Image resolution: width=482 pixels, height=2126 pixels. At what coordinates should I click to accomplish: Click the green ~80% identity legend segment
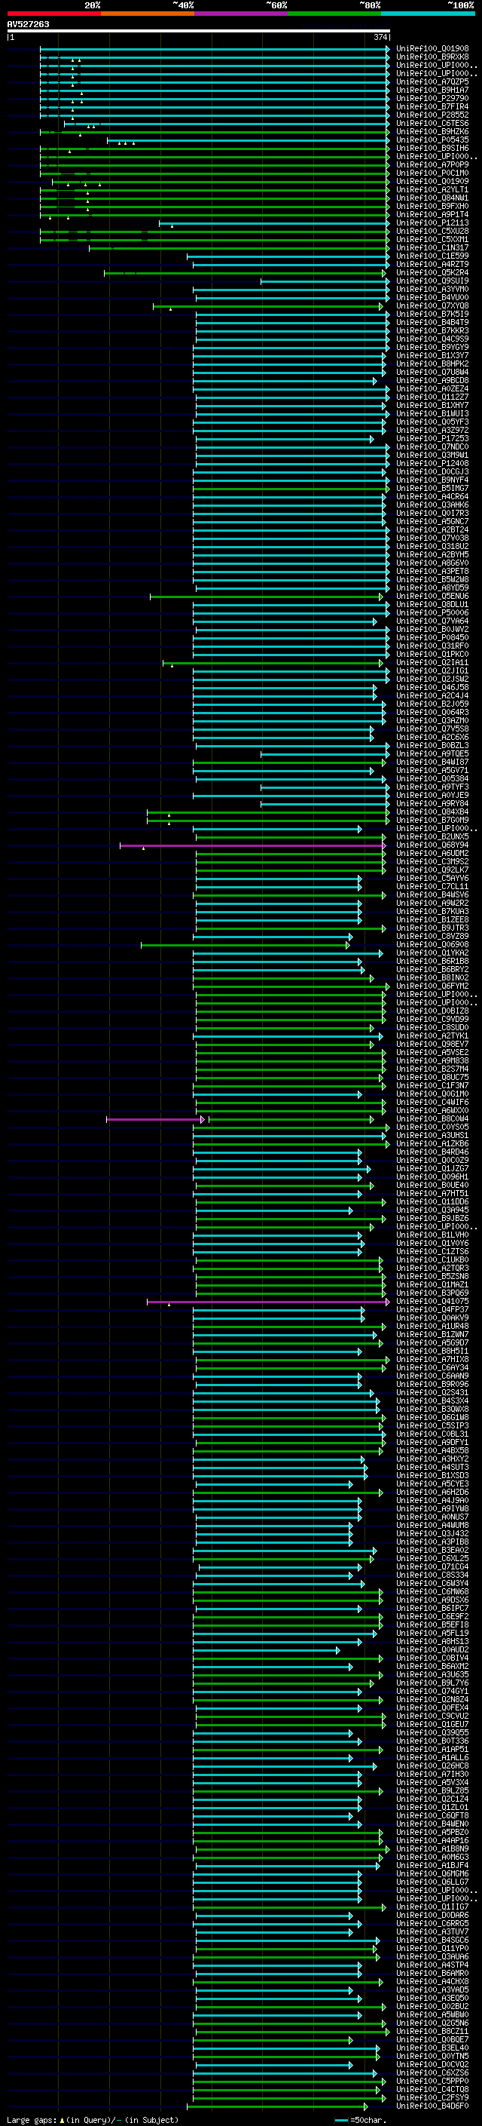(334, 14)
